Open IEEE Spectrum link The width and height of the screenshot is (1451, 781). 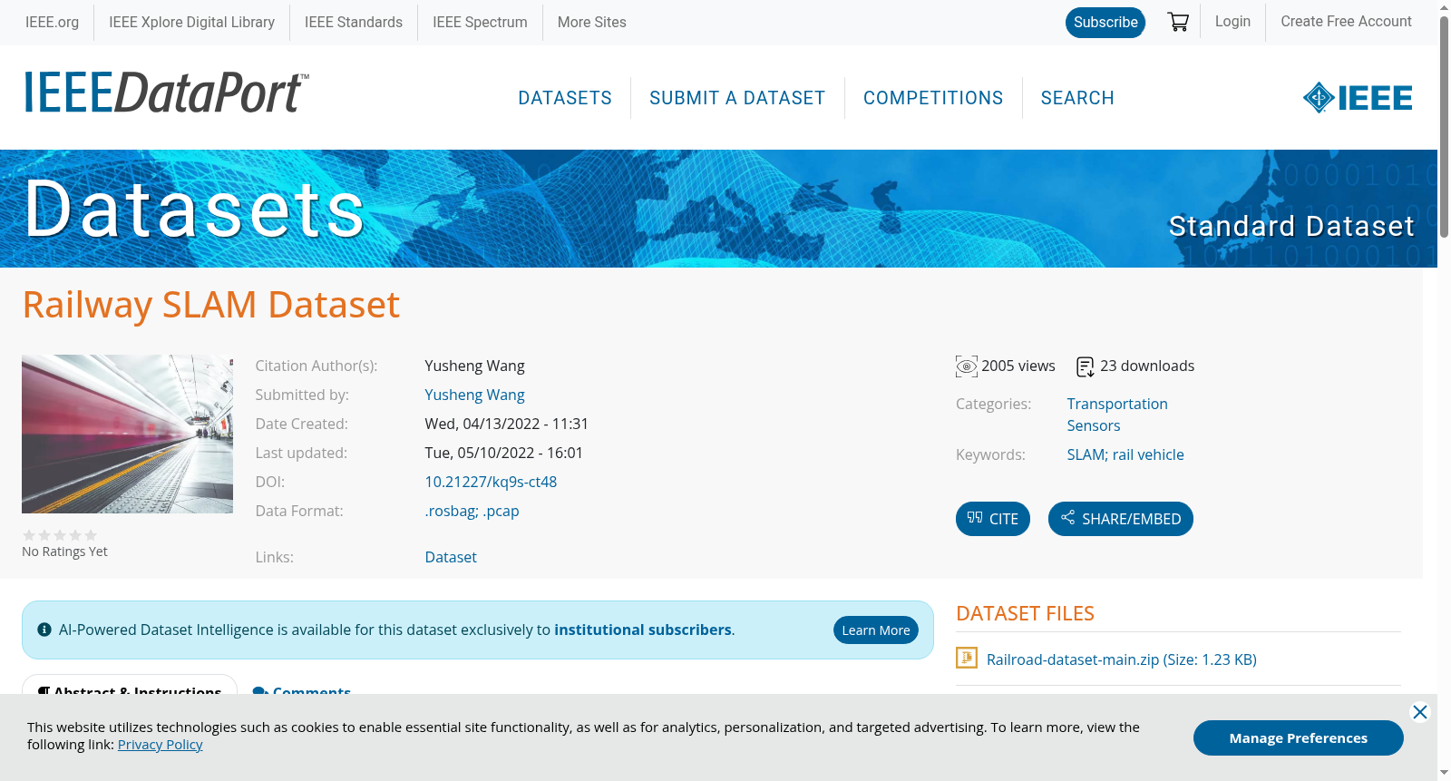[x=480, y=22]
